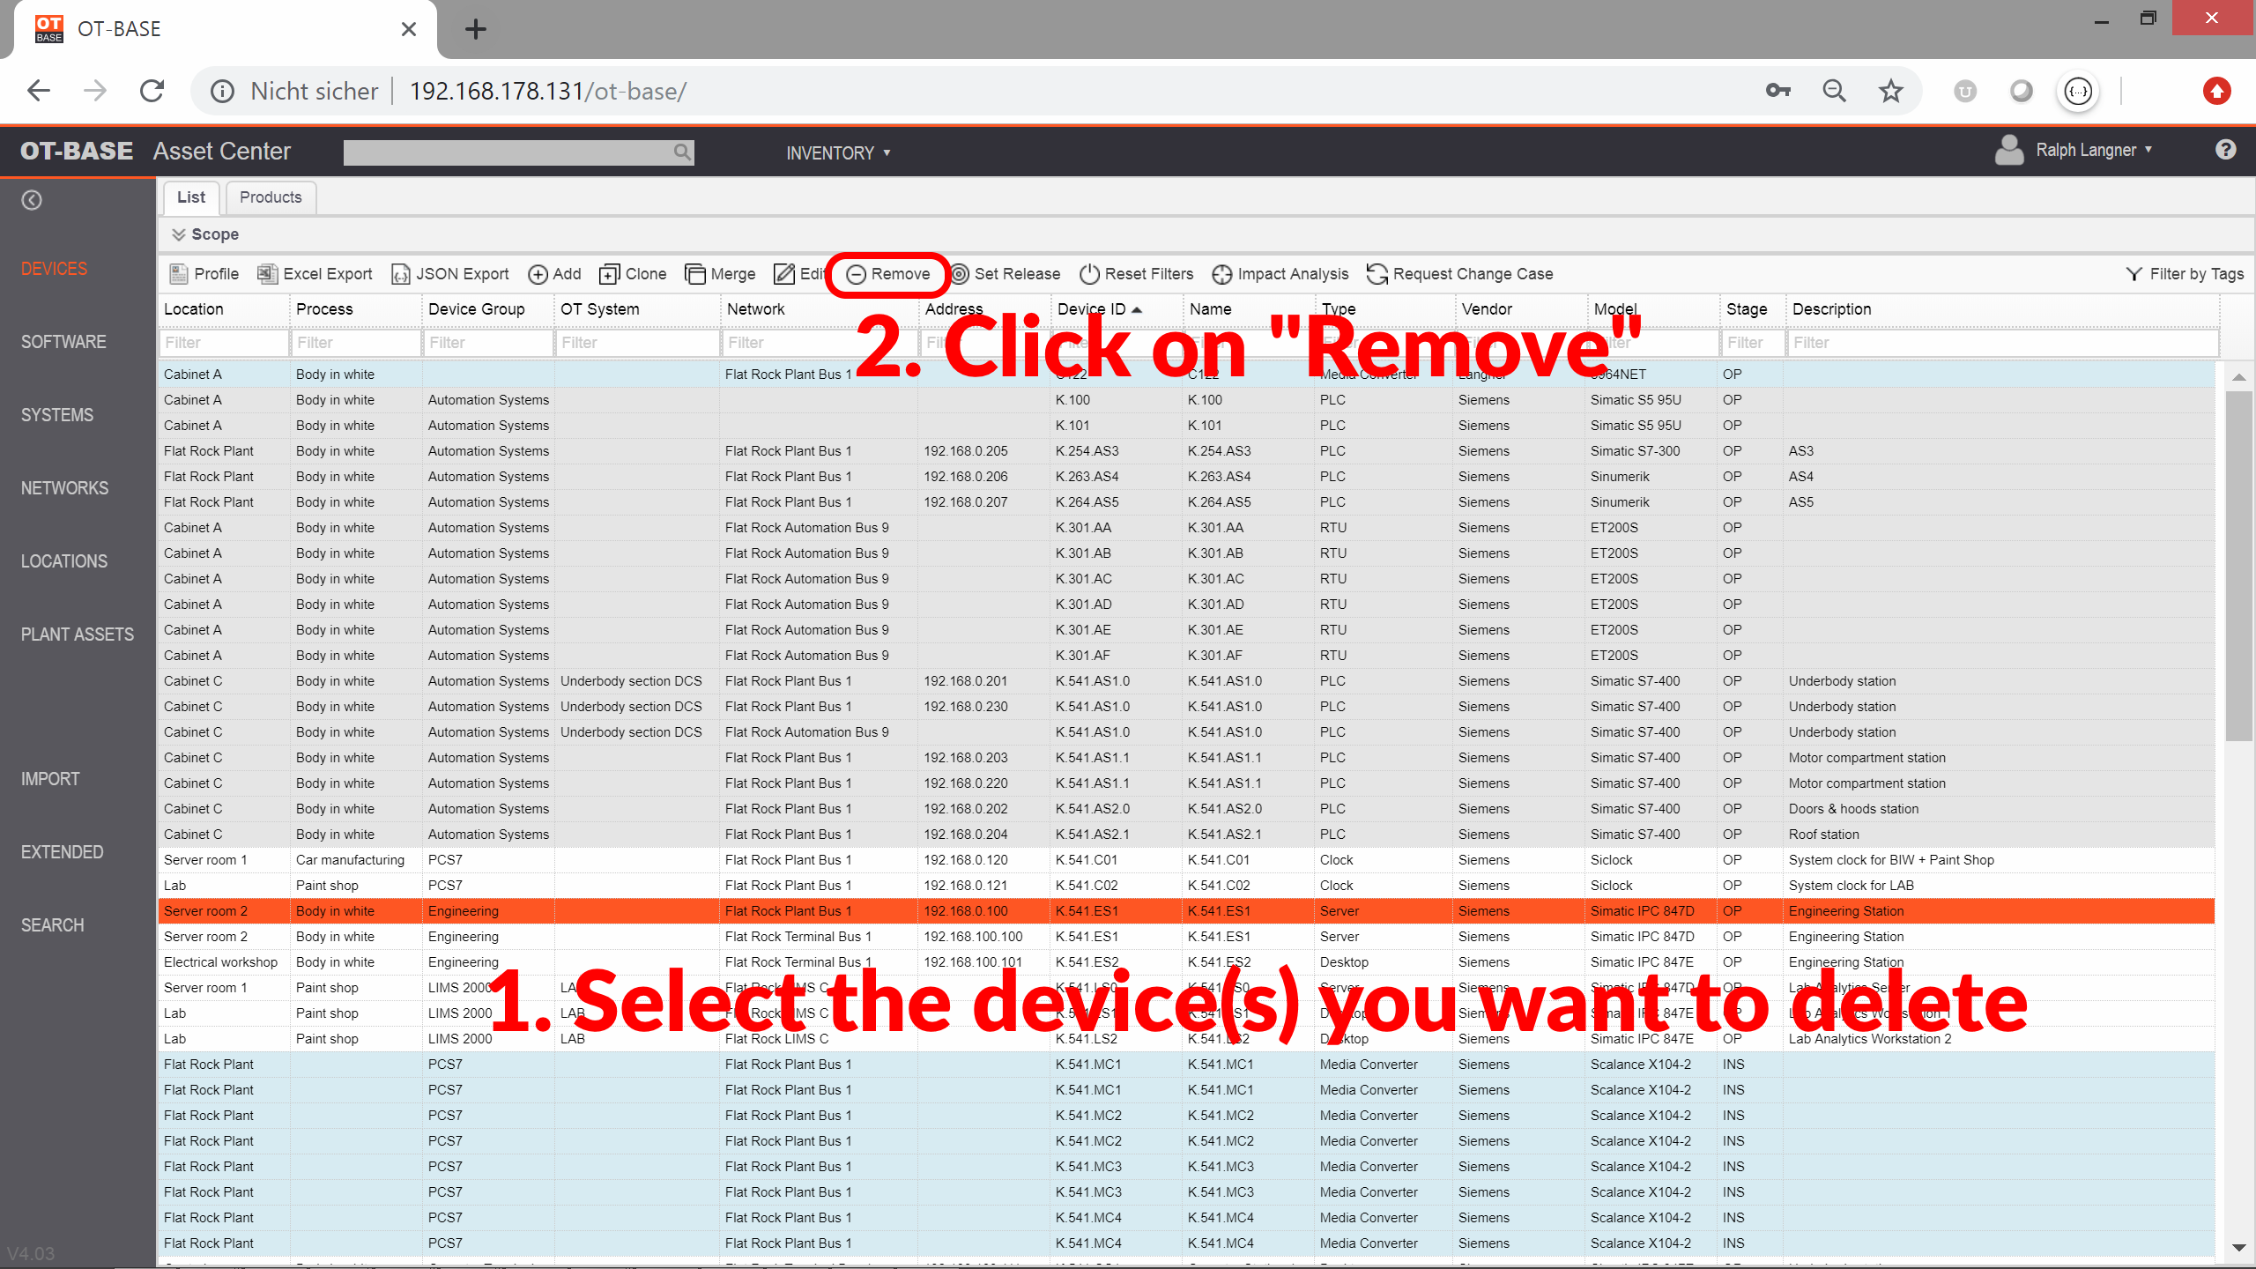
Task: Click the vertical scrollbar thumb
Action: click(x=2238, y=566)
